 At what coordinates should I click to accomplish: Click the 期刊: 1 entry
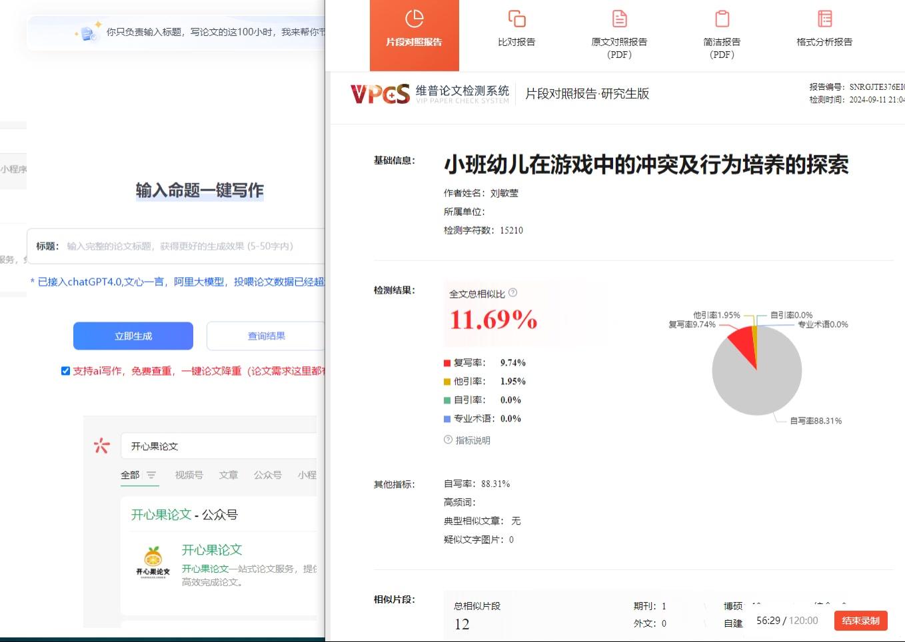pyautogui.click(x=650, y=606)
